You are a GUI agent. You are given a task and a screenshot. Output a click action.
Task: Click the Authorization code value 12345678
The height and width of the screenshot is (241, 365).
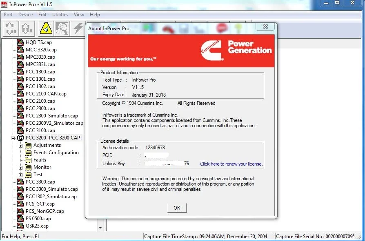coord(155,148)
